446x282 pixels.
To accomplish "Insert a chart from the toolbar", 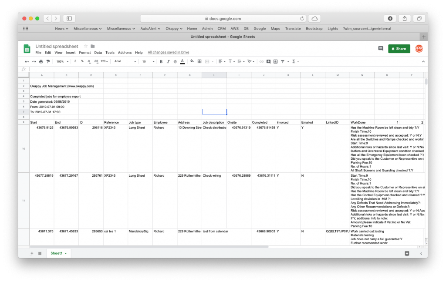I will click(x=275, y=61).
